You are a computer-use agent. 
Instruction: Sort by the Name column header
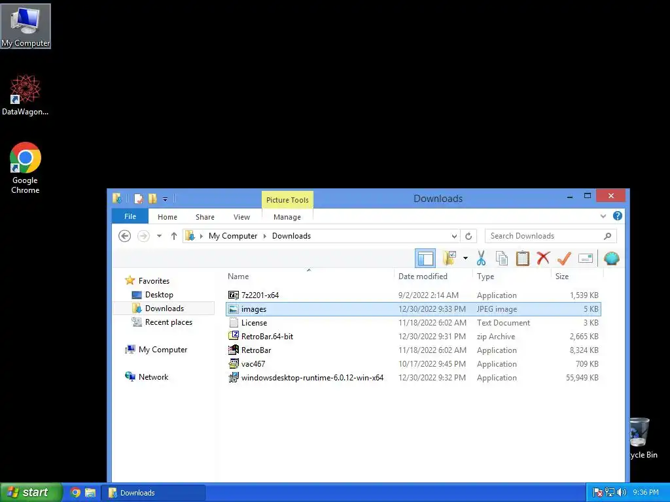(309, 276)
